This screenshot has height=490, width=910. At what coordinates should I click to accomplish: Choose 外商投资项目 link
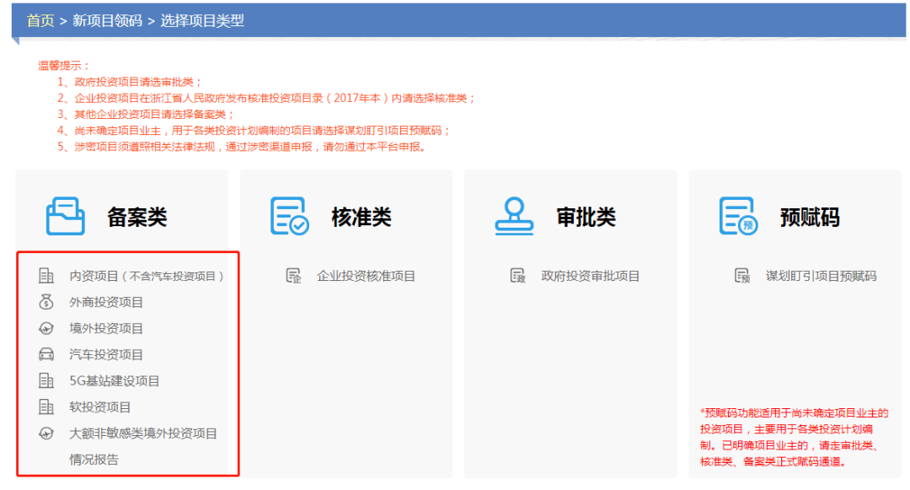point(106,303)
